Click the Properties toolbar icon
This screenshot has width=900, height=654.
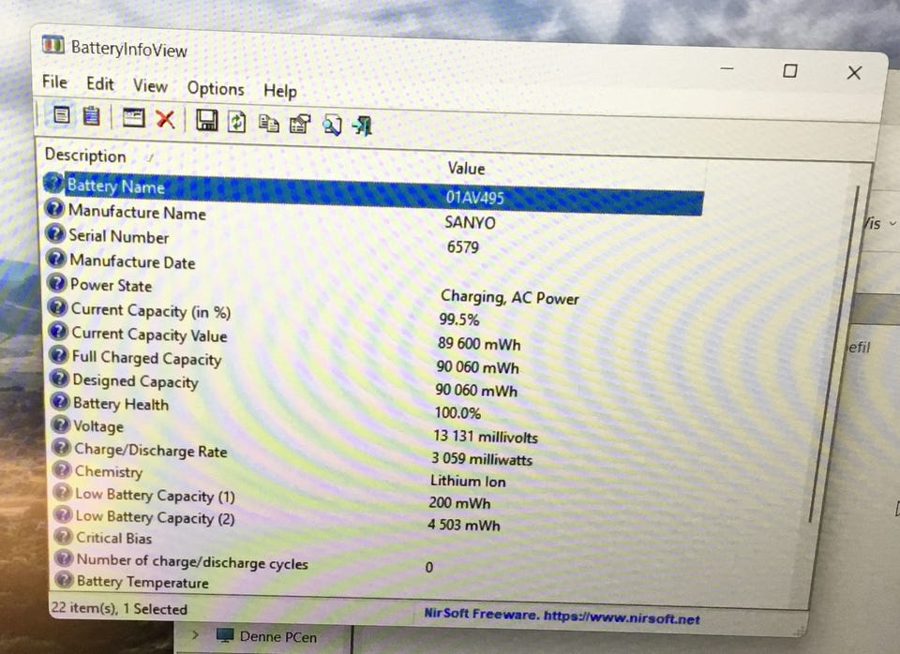coord(300,124)
